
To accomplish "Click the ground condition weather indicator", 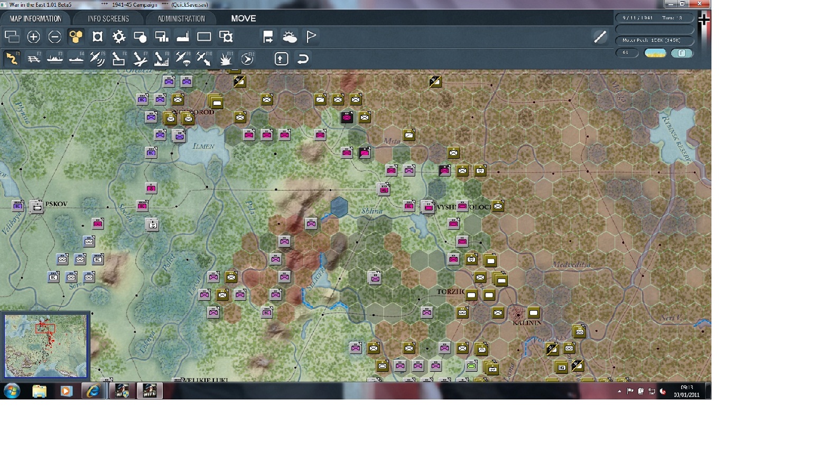I will point(655,53).
